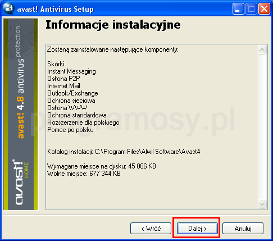Click the avast! HOME logo on banner
273x241 pixels.
21,182
